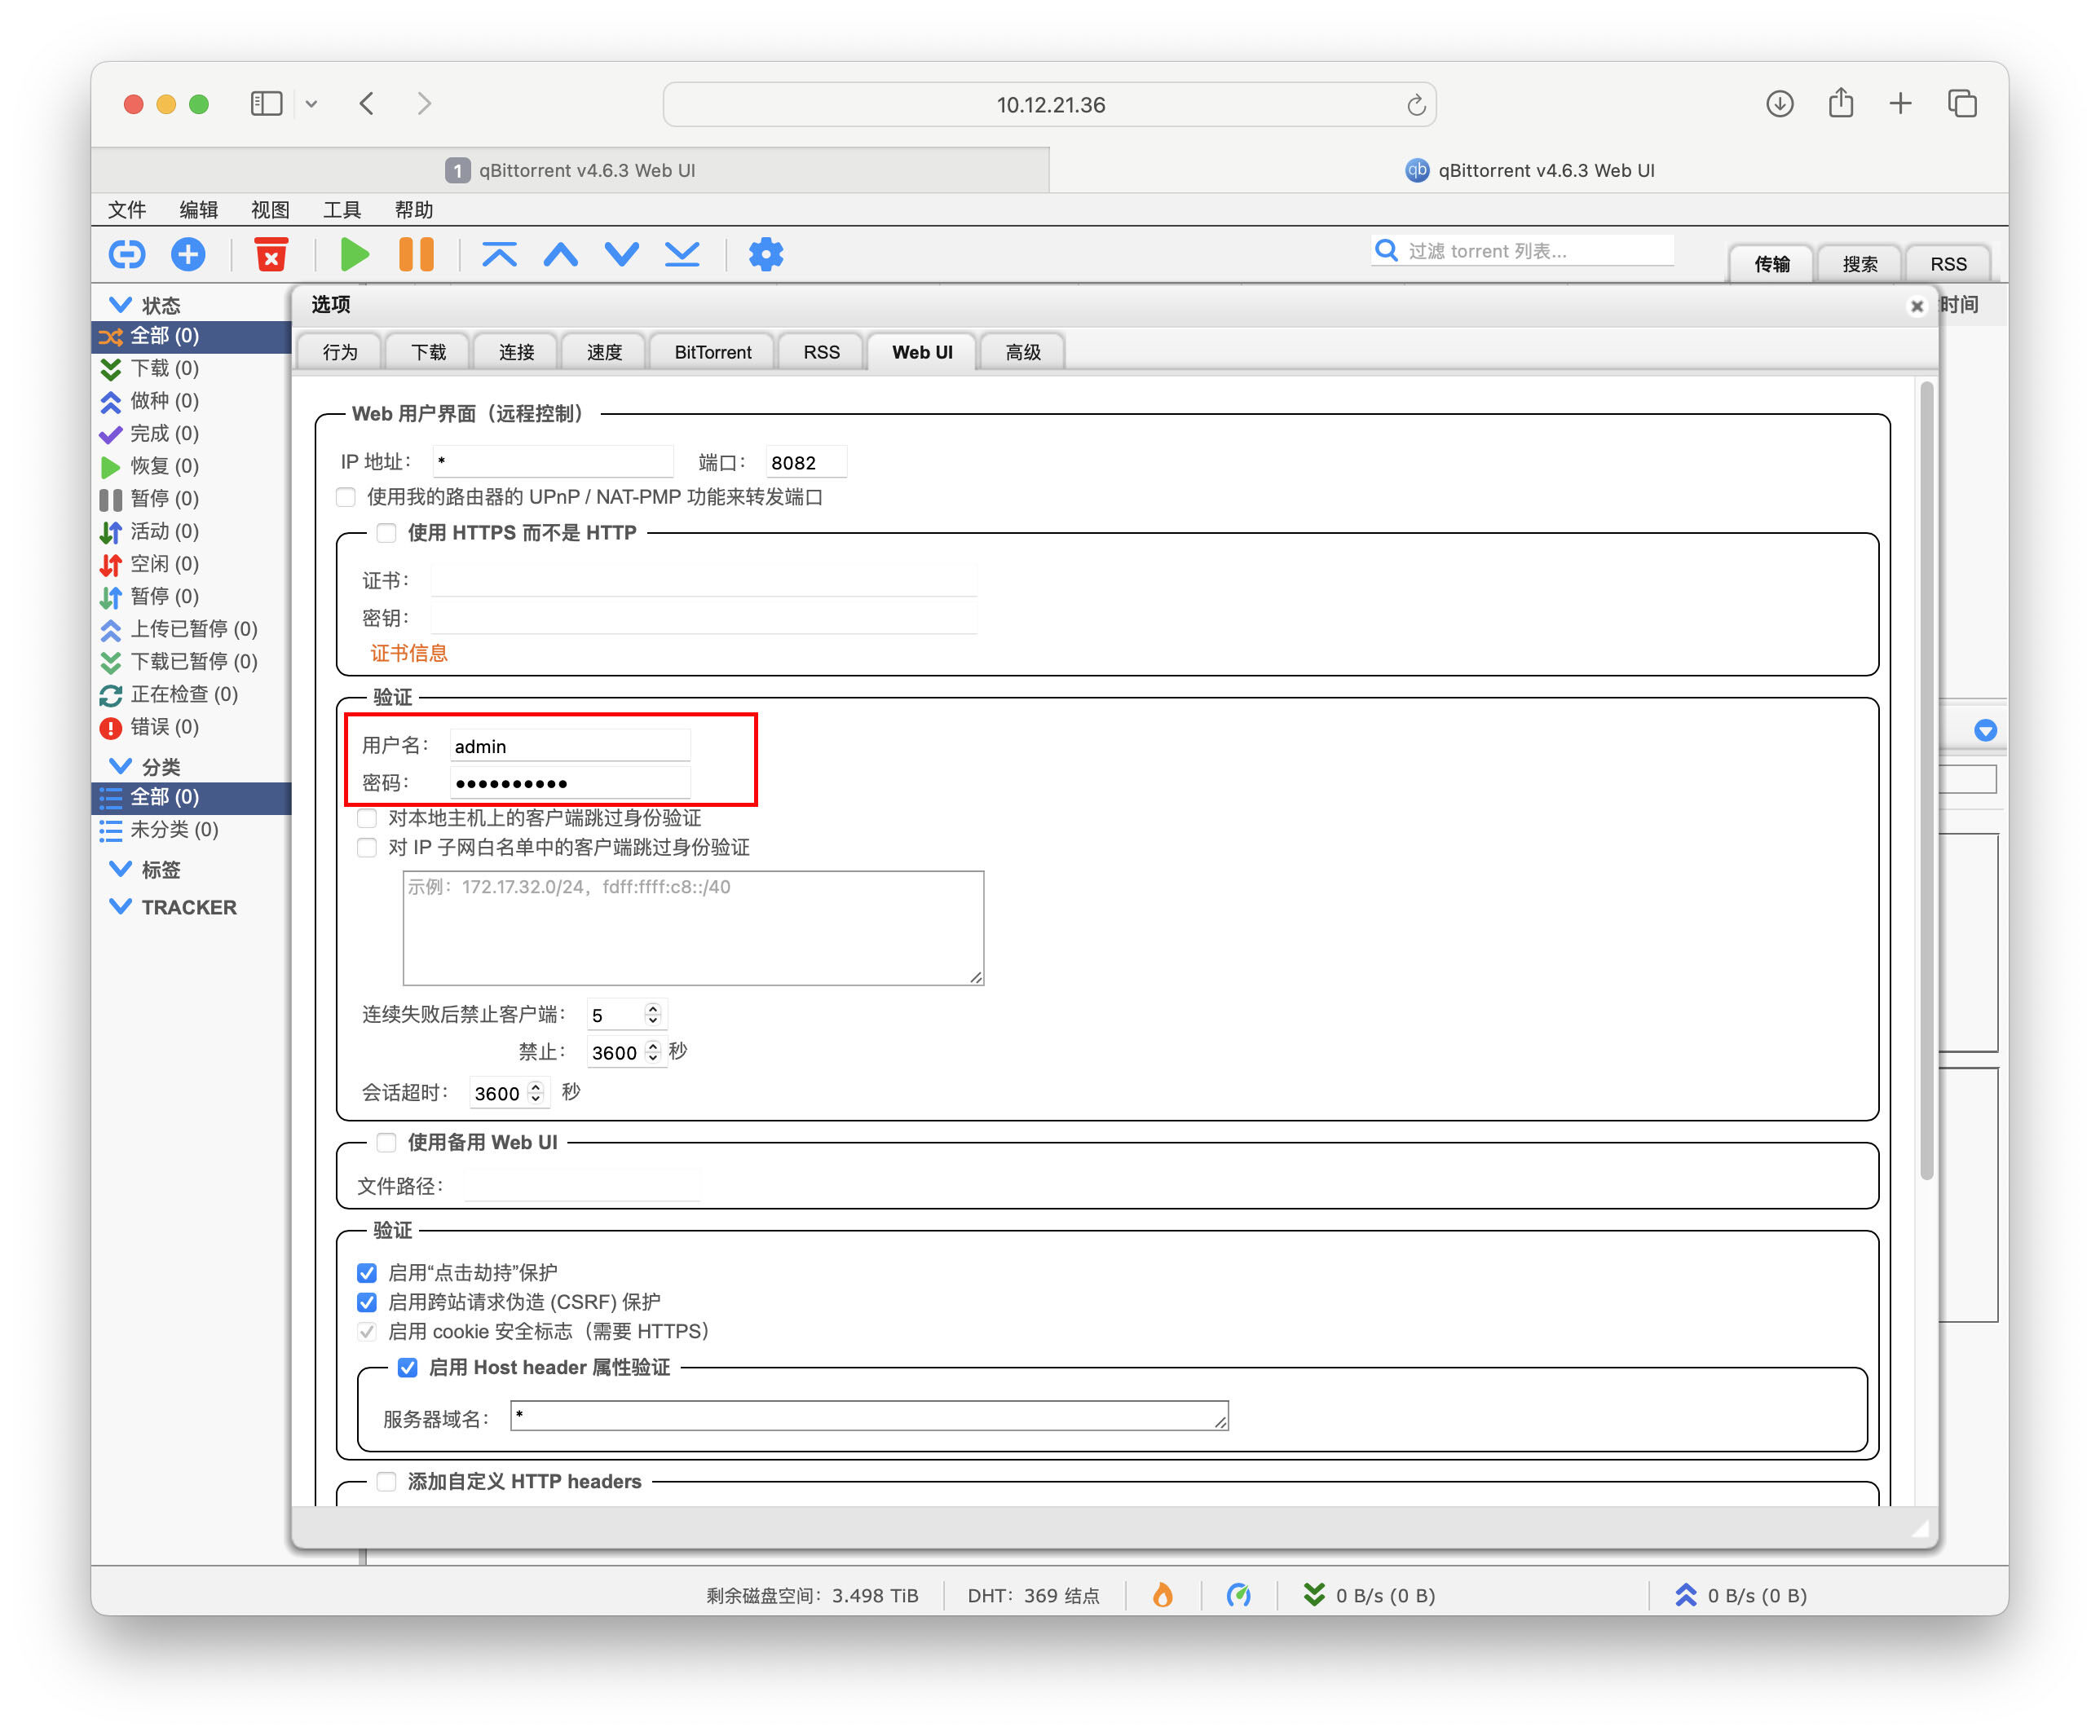Expand the TRACKER sidebar section
The image size is (2100, 1736).
[x=120, y=907]
